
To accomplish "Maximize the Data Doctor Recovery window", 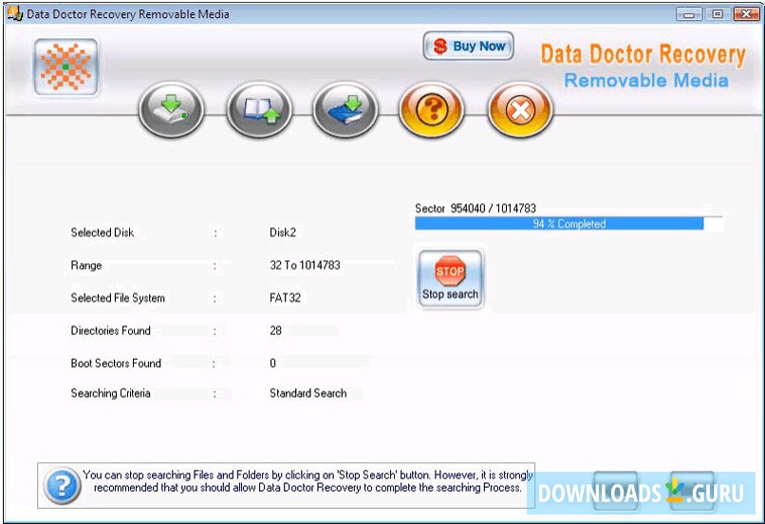I will click(x=718, y=13).
